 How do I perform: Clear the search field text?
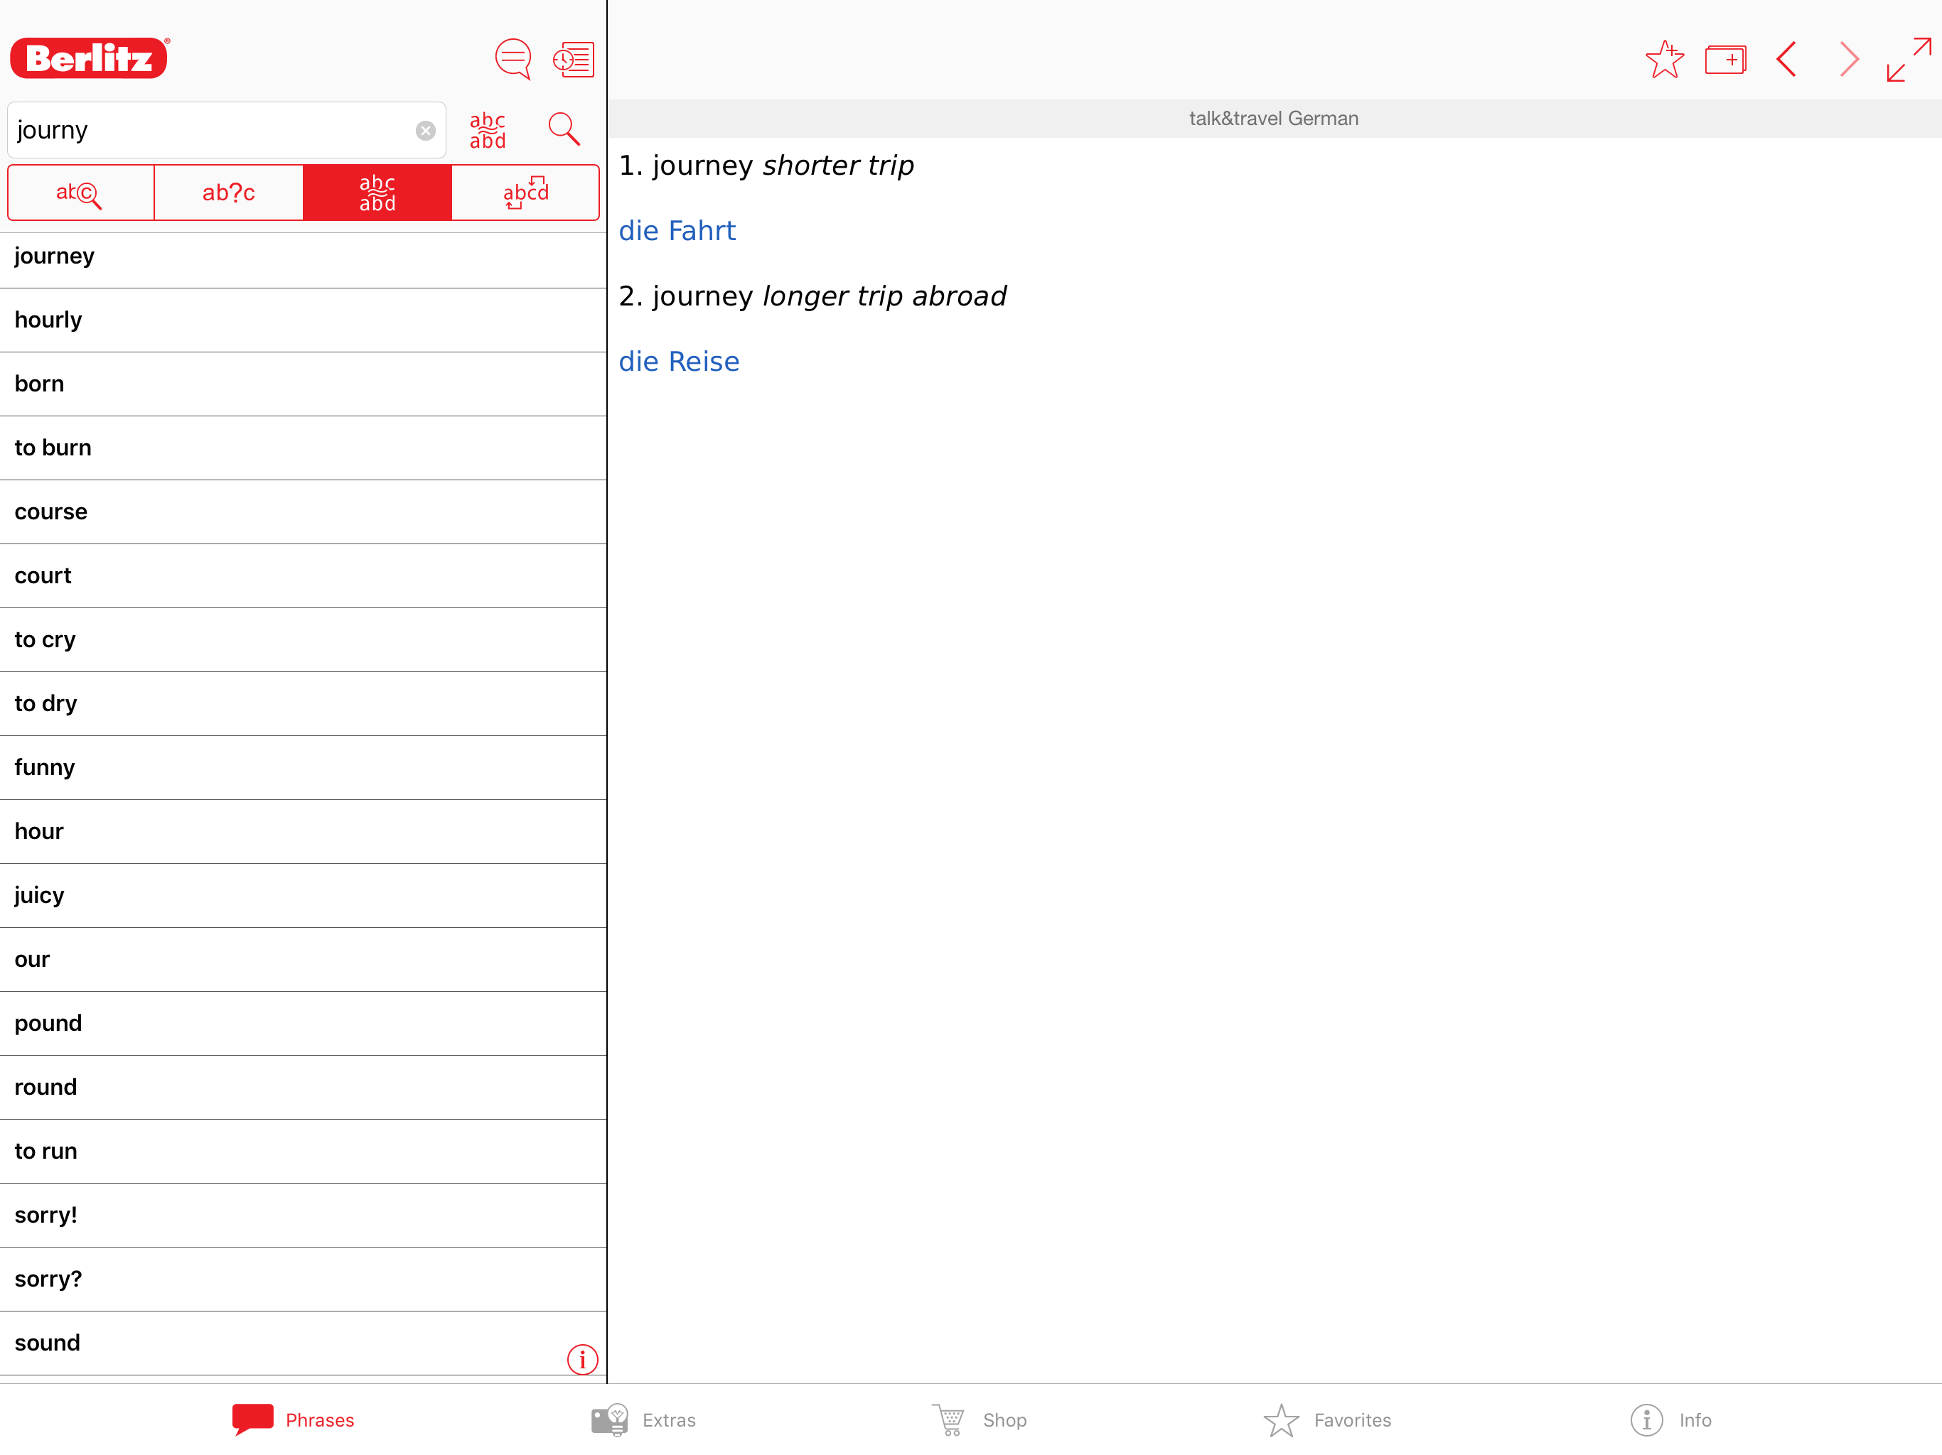(426, 131)
